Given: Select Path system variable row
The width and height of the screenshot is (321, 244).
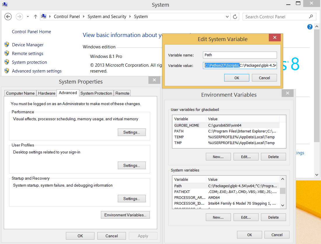Looking at the screenshot, I should click(226, 186).
